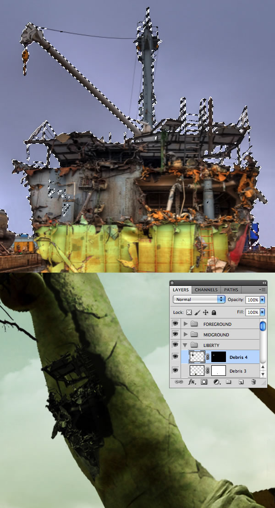Click Debris 3 mask link icon
Image resolution: width=275 pixels, height=508 pixels.
pyautogui.click(x=208, y=371)
